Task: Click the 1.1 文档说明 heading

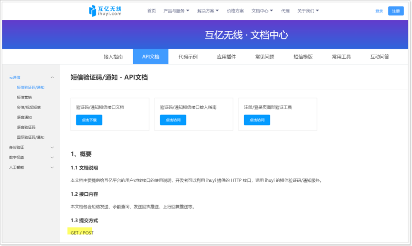Action: coord(84,168)
